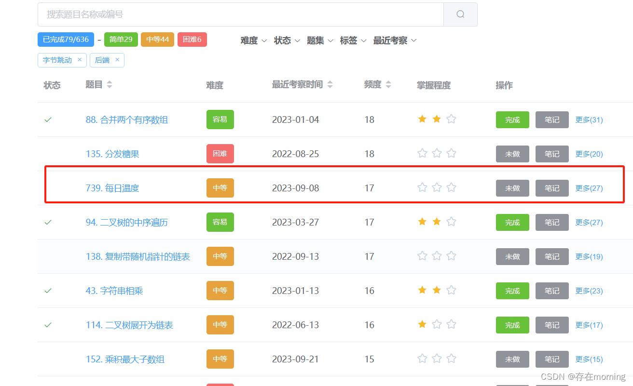
Task: Open 笔记 for 88. 合并两个有序数组
Action: click(x=552, y=120)
